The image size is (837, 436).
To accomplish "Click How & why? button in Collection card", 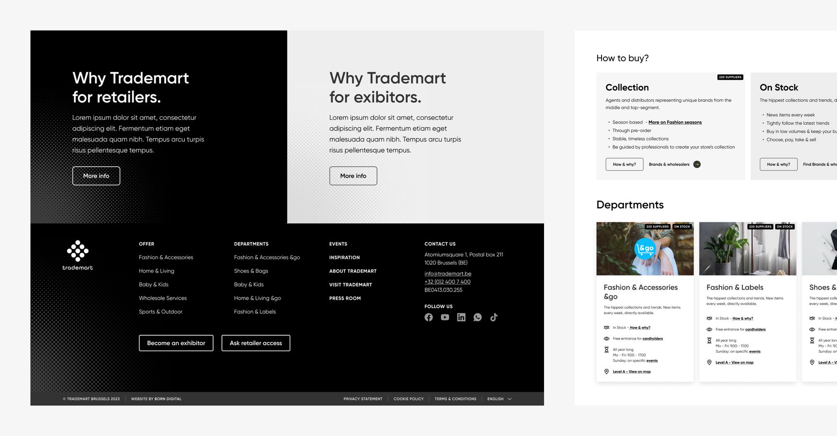I will point(624,164).
